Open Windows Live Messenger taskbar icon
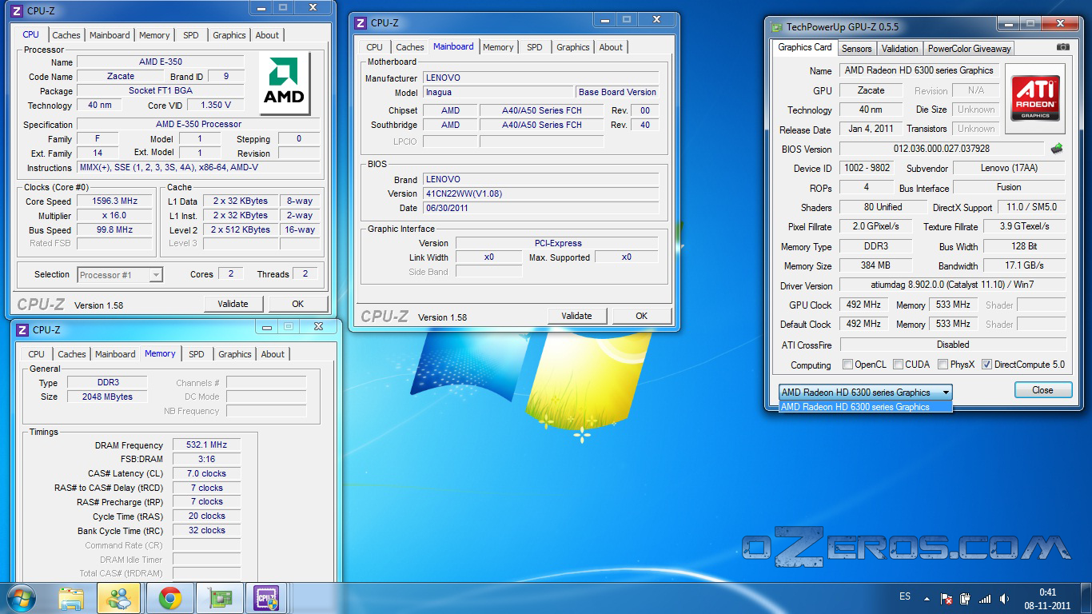This screenshot has width=1092, height=614. (119, 598)
